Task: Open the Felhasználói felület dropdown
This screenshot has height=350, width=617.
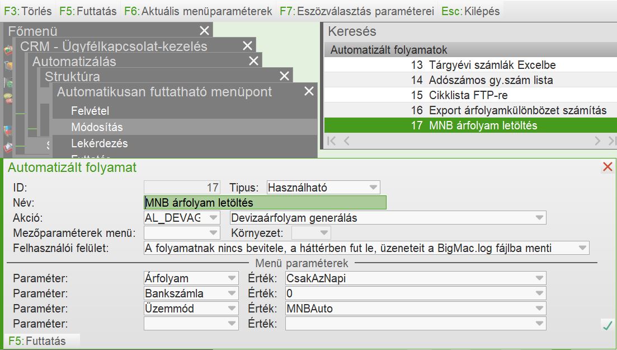Action: [367, 248]
